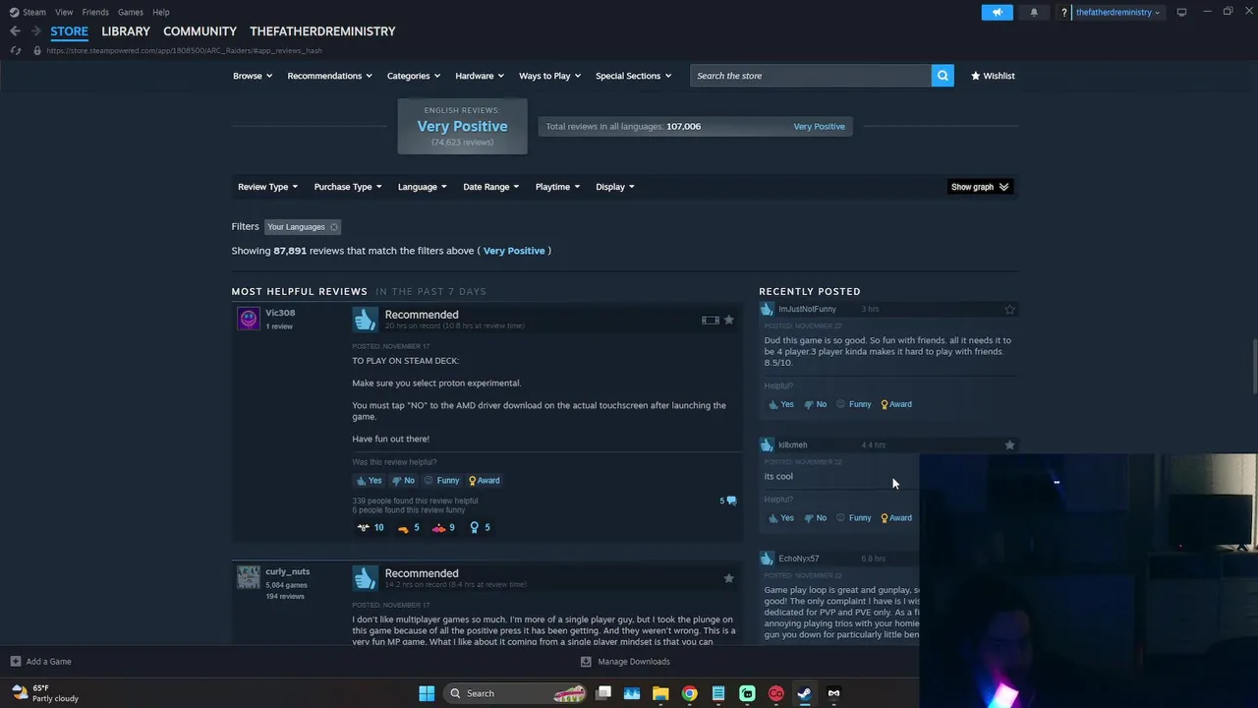Open the Display dropdown
This screenshot has width=1258, height=708.
(615, 187)
